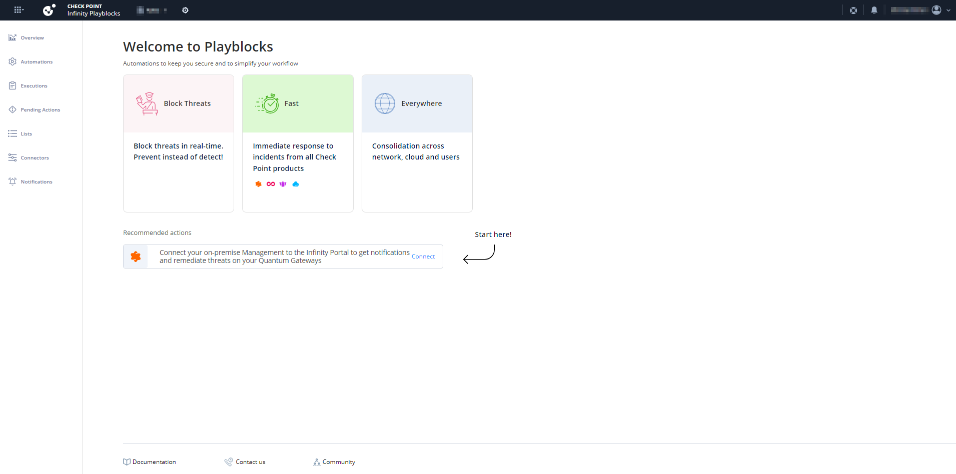Screen dimensions: 956x474
Task: Click the Infinity Playblocks product title
Action: click(94, 13)
